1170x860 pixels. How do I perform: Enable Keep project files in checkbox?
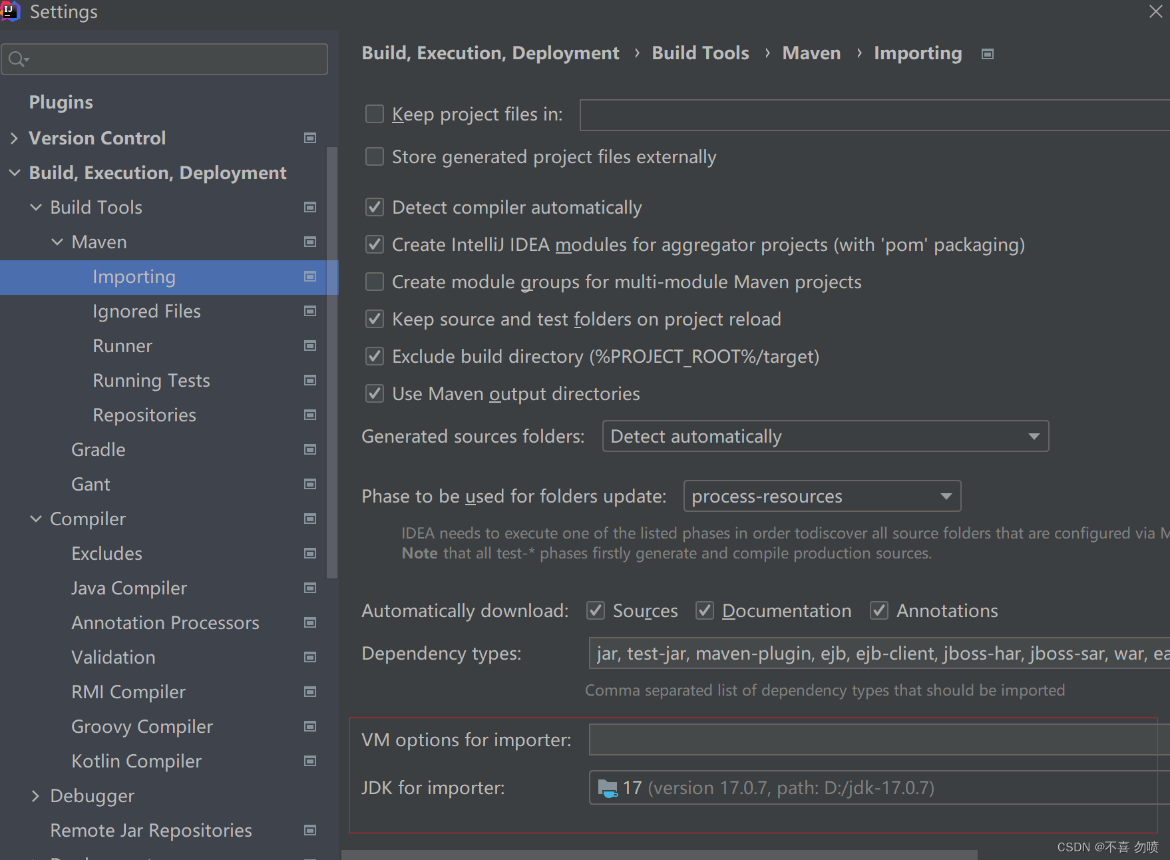(375, 114)
